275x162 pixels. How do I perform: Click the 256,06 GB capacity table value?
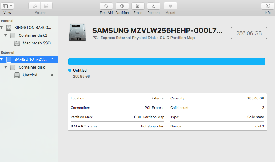(x=255, y=99)
